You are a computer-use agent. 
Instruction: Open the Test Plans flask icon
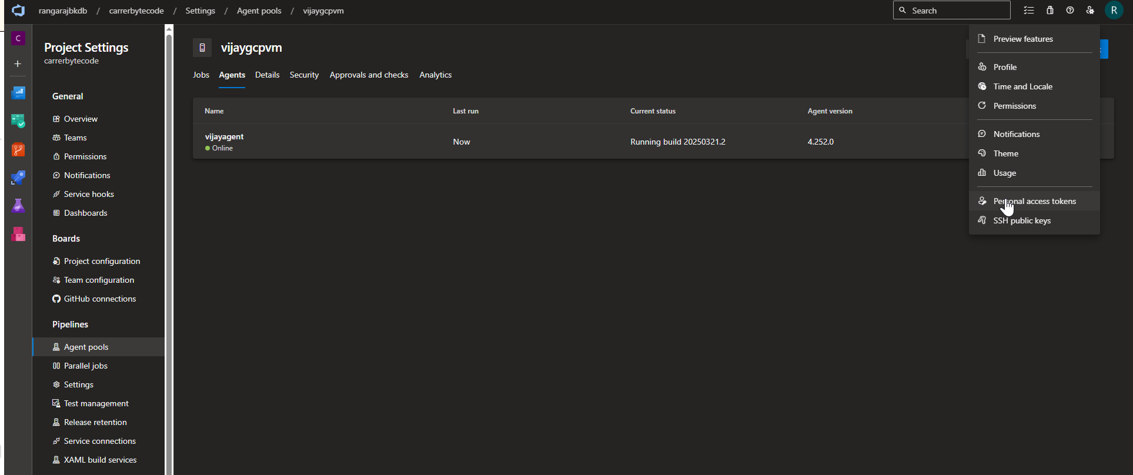point(18,206)
